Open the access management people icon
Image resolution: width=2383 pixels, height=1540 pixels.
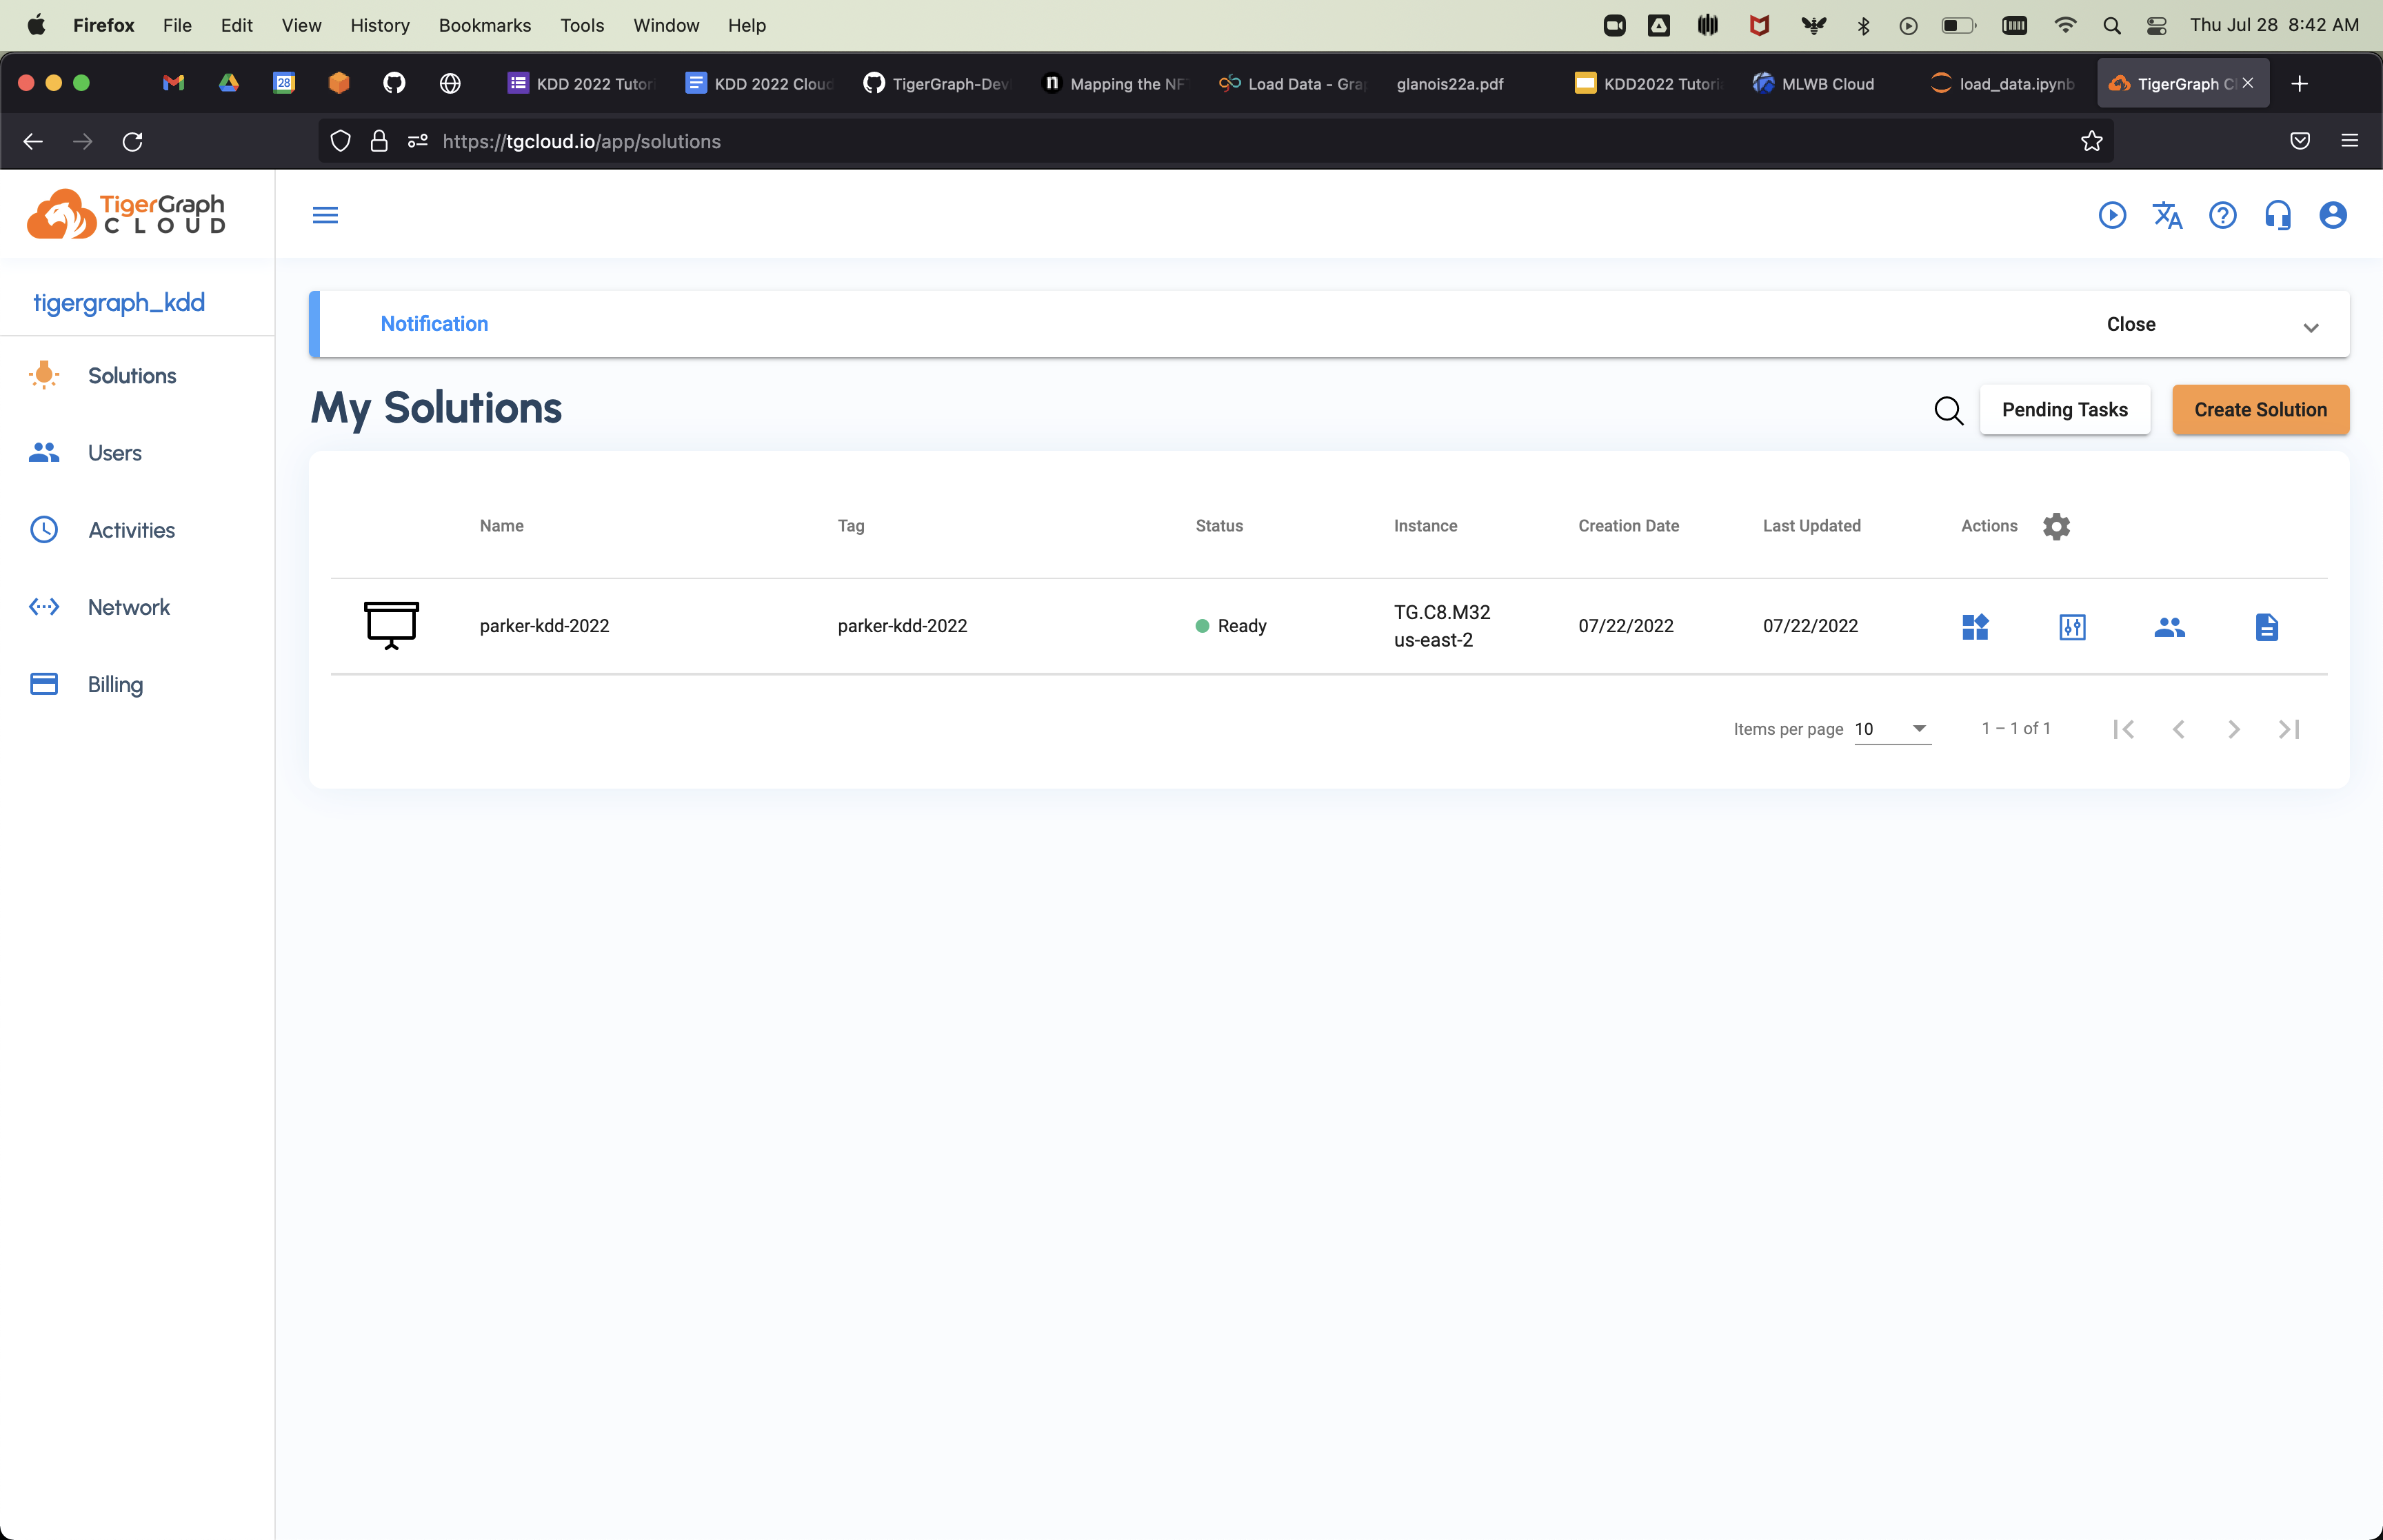pos(2169,627)
